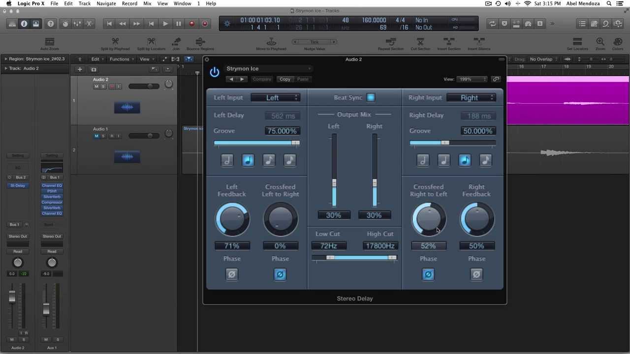
Task: Click Move to Playhead tool
Action: [x=271, y=44]
